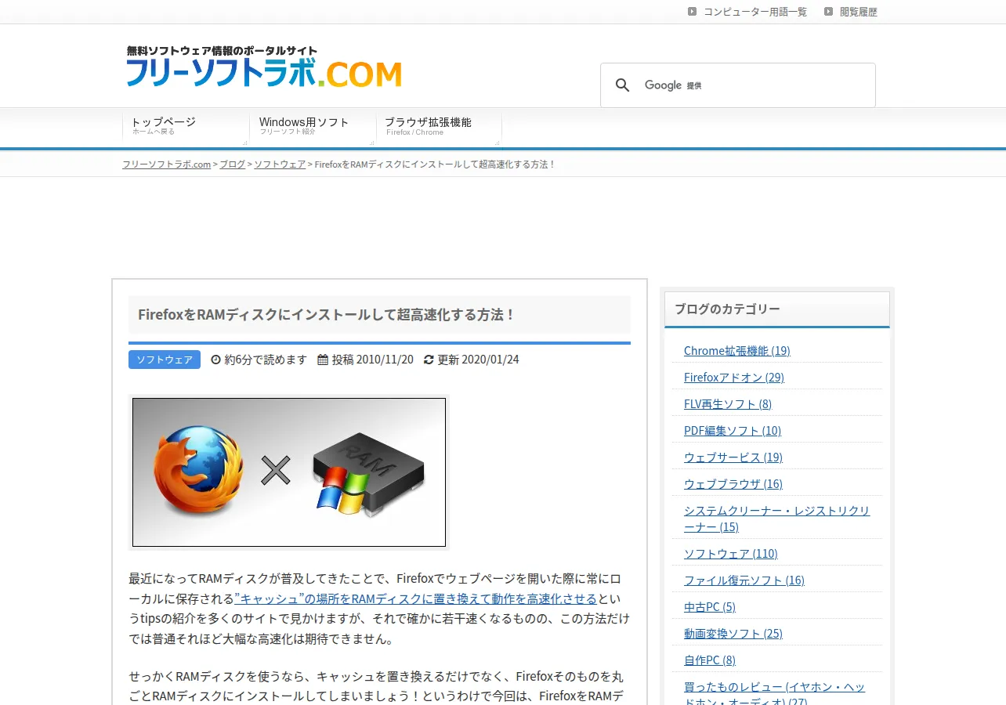Open the 閲覧履歴 link
This screenshot has width=1006, height=705.
tap(859, 12)
